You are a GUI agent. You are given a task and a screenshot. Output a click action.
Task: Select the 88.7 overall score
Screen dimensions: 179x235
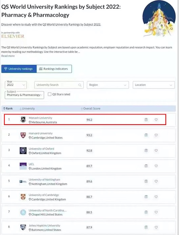(x=89, y=197)
